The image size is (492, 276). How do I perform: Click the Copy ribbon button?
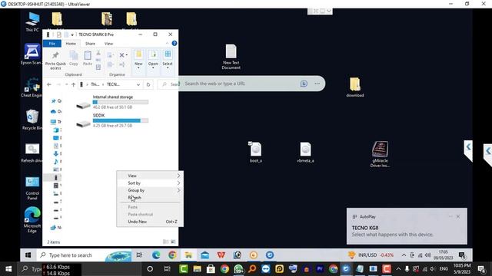coord(74,58)
